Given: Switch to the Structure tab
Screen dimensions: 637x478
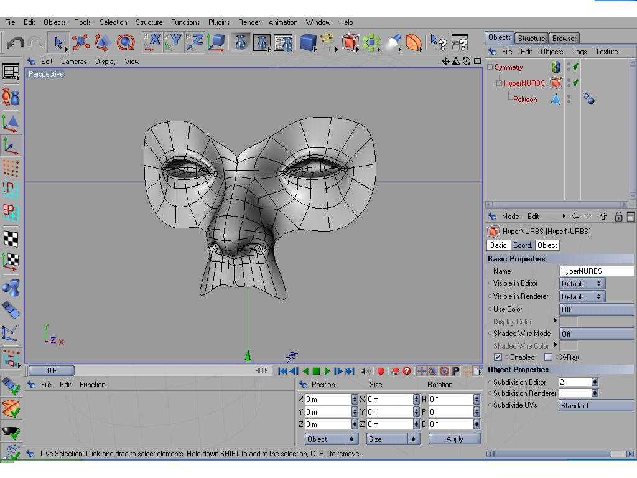Looking at the screenshot, I should 531,38.
